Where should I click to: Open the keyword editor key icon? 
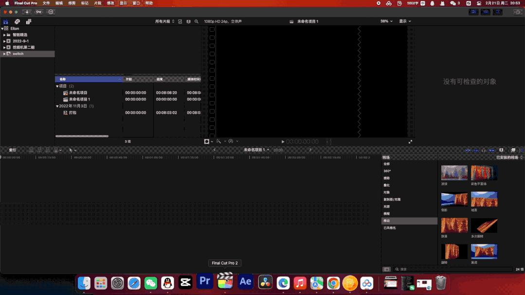(39, 12)
